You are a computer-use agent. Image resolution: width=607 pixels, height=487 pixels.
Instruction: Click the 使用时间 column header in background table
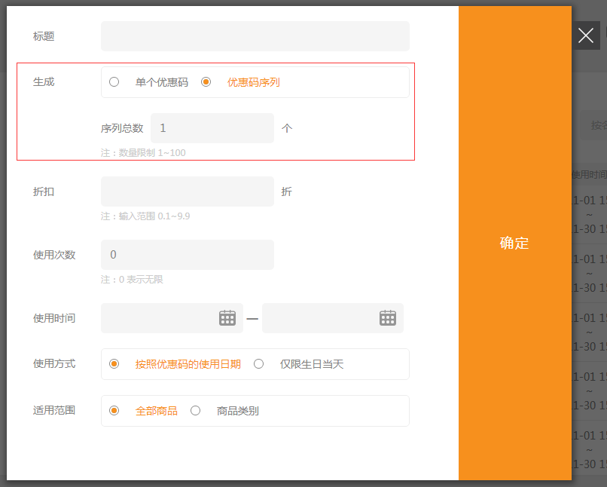pyautogui.click(x=589, y=175)
